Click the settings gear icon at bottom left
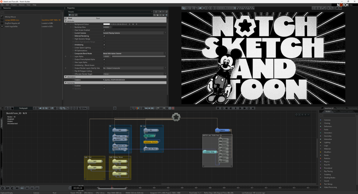Image resolution: width=358 pixels, height=194 pixels. tap(2, 188)
